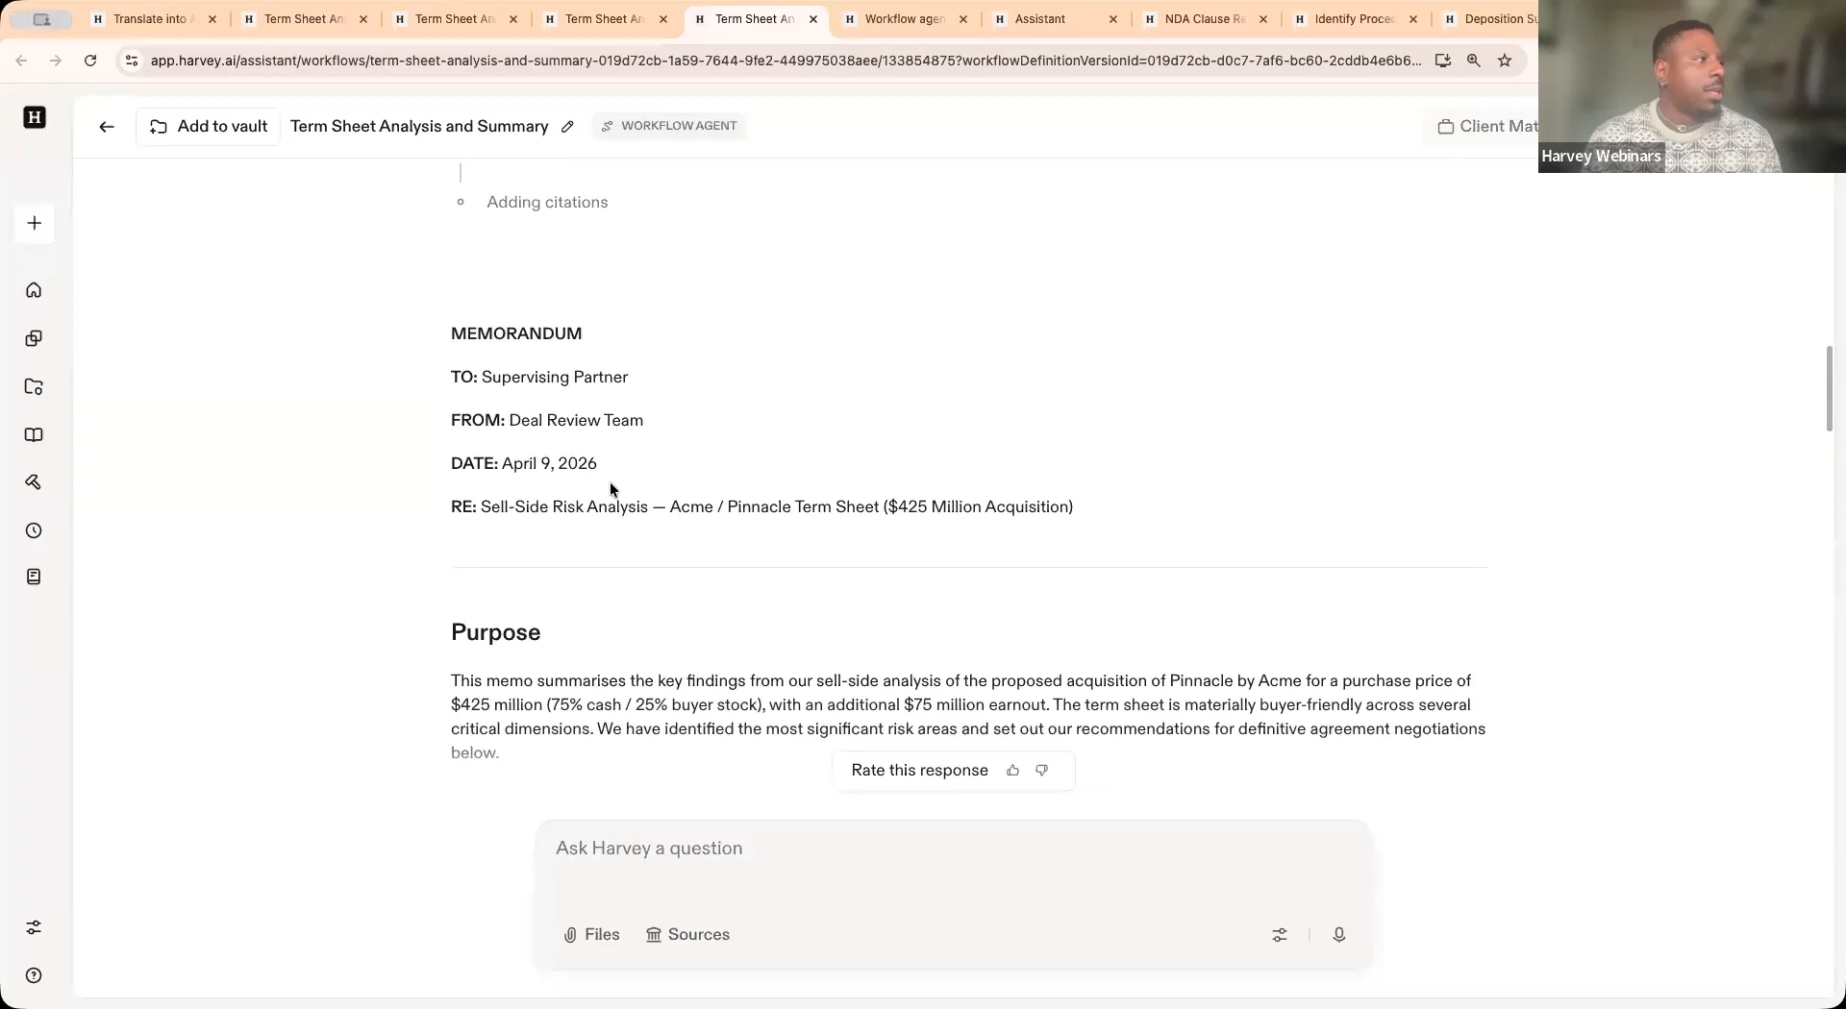Click Add to vault

click(208, 126)
